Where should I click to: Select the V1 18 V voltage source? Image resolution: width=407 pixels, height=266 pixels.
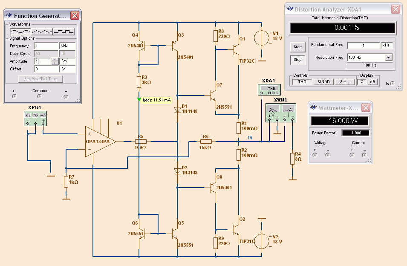pos(262,38)
